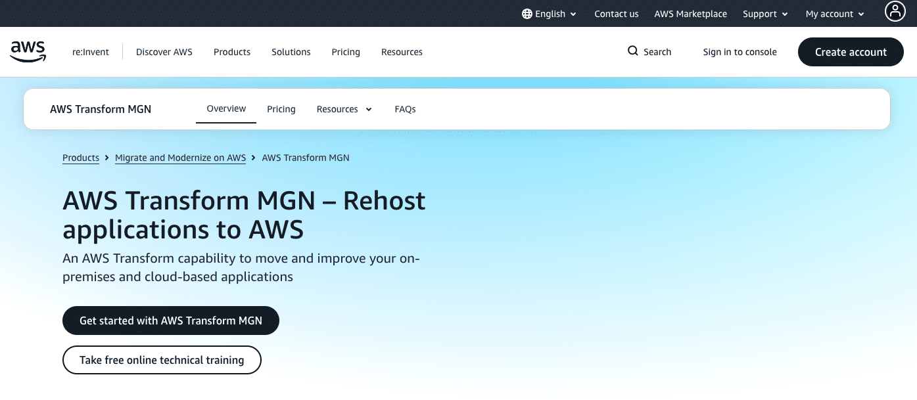
Task: Click Get started with AWS Transform MGN
Action: tap(171, 321)
